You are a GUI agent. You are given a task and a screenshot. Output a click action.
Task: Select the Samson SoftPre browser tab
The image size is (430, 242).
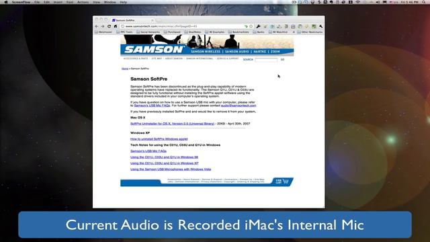click(133, 20)
